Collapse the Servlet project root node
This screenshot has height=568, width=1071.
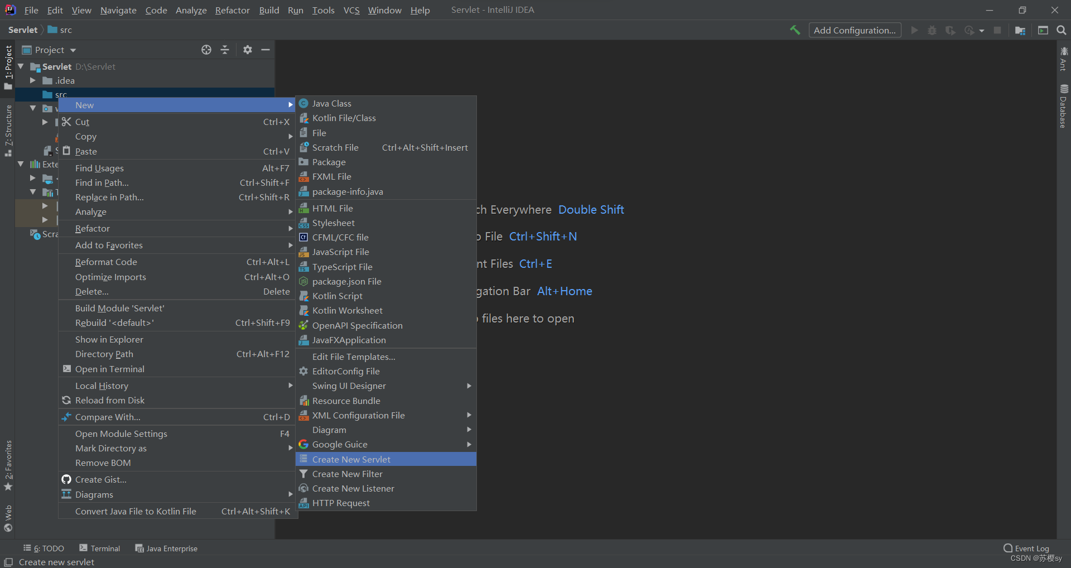(x=21, y=66)
